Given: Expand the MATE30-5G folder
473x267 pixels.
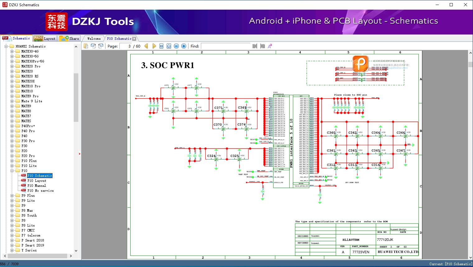Looking at the screenshot, I should click(x=12, y=56).
